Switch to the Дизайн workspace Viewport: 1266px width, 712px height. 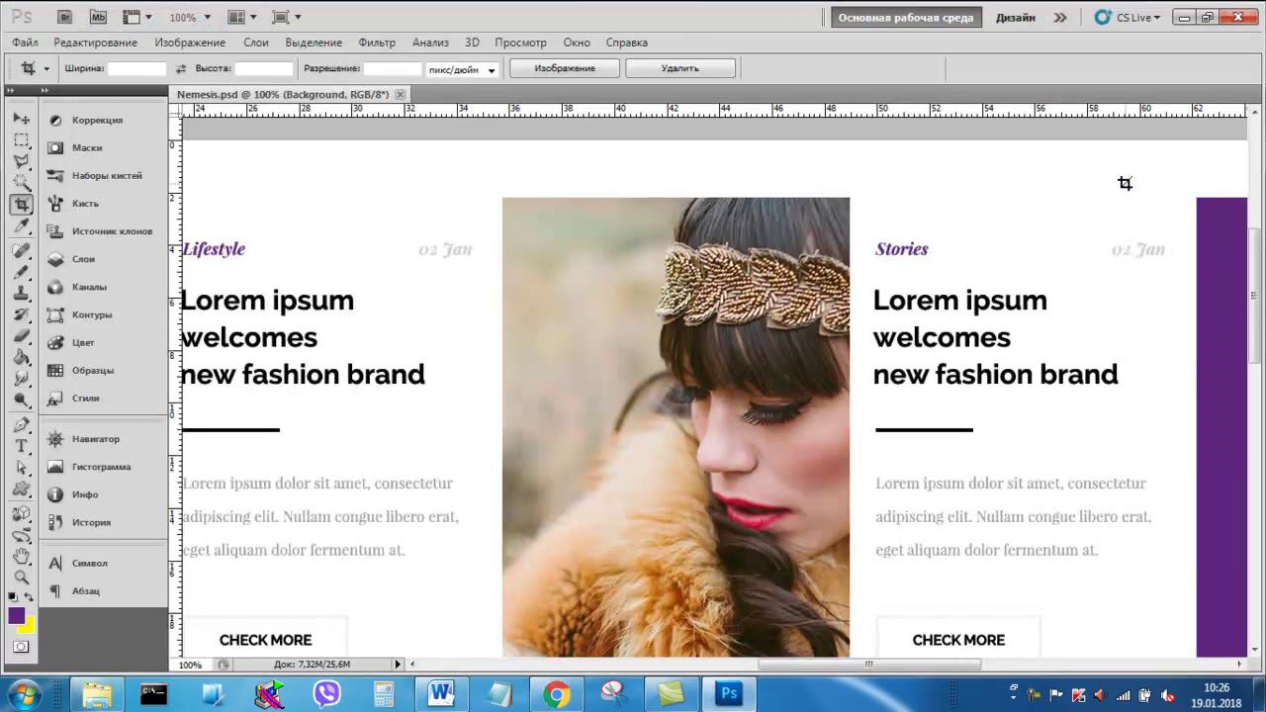pos(1015,17)
